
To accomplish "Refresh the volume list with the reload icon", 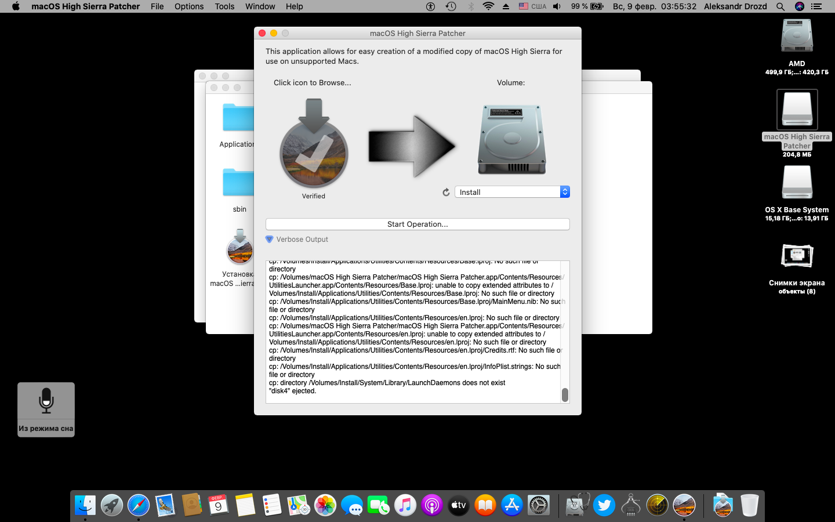I will click(x=446, y=192).
